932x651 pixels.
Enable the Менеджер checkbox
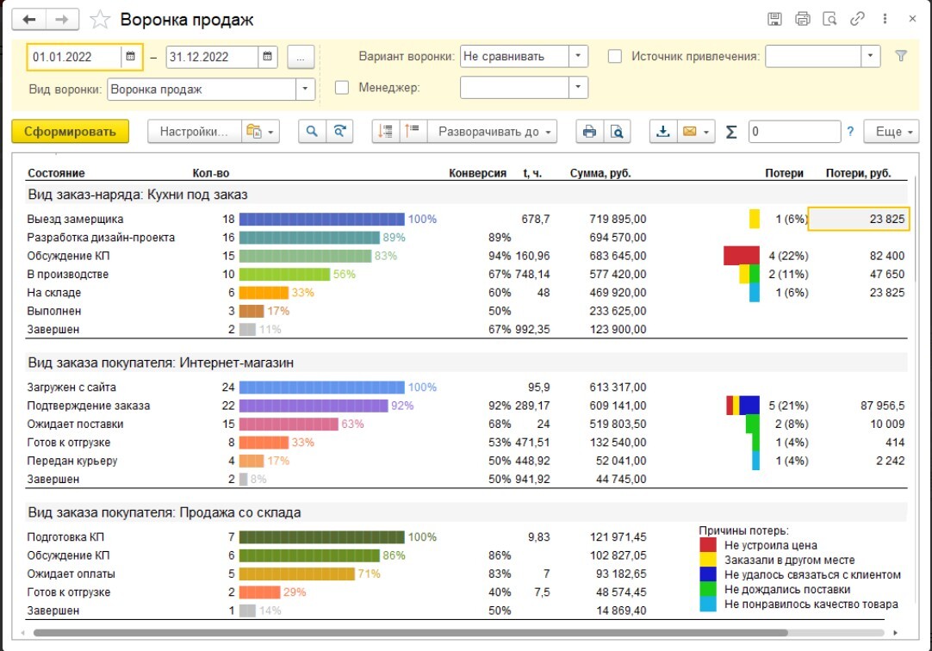click(342, 88)
